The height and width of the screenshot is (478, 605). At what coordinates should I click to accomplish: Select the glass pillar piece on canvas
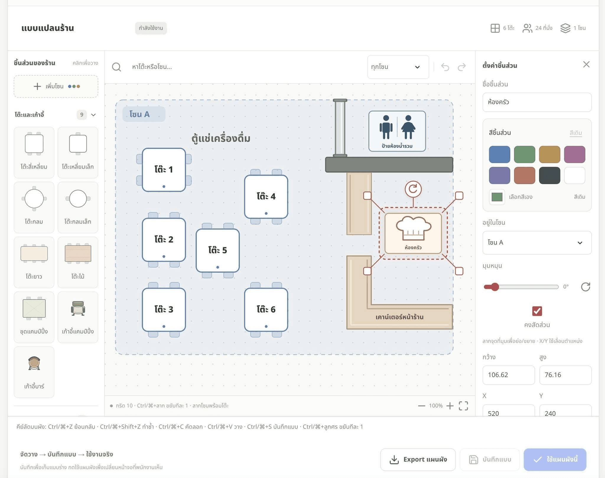[x=340, y=128]
